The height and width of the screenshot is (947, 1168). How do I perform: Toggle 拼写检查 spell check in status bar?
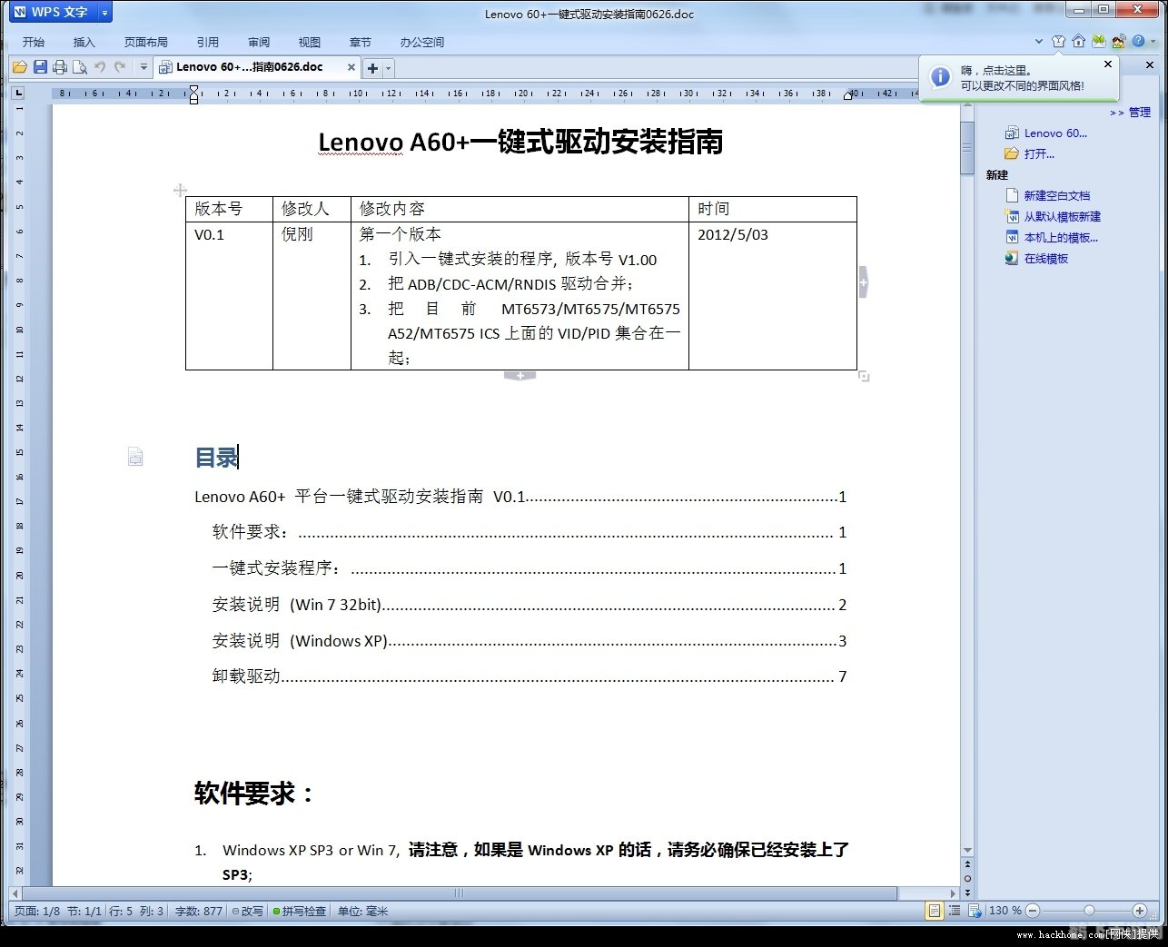pyautogui.click(x=300, y=911)
